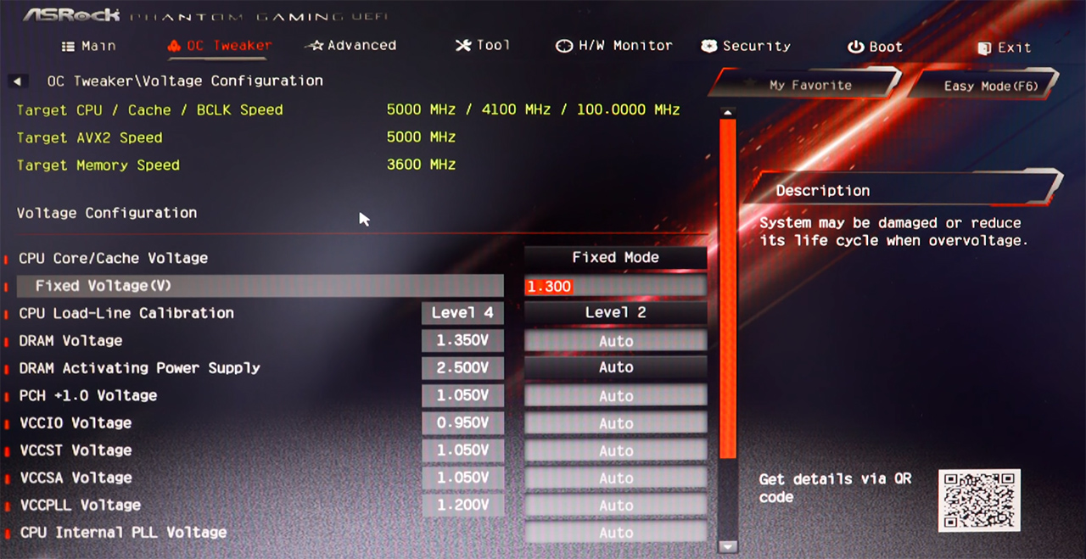Switch to the Advanced tab
Viewport: 1086px width, 559px height.
(x=350, y=46)
